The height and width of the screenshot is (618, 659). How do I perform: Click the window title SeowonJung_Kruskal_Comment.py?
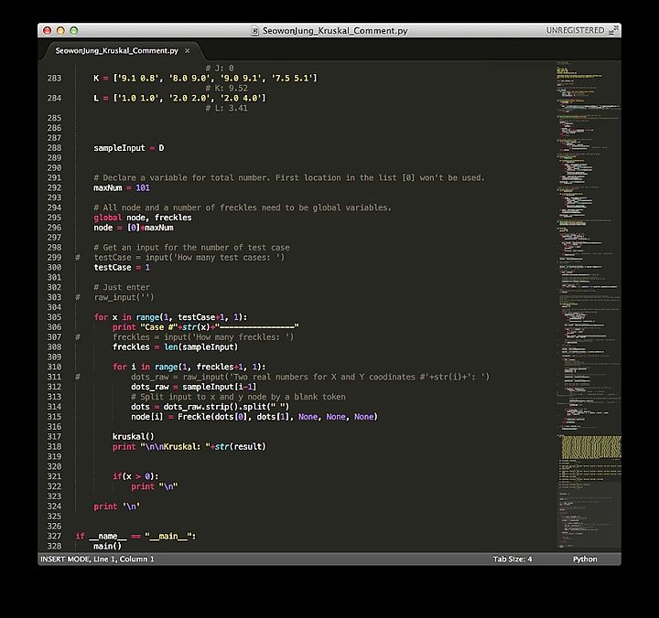pyautogui.click(x=335, y=31)
